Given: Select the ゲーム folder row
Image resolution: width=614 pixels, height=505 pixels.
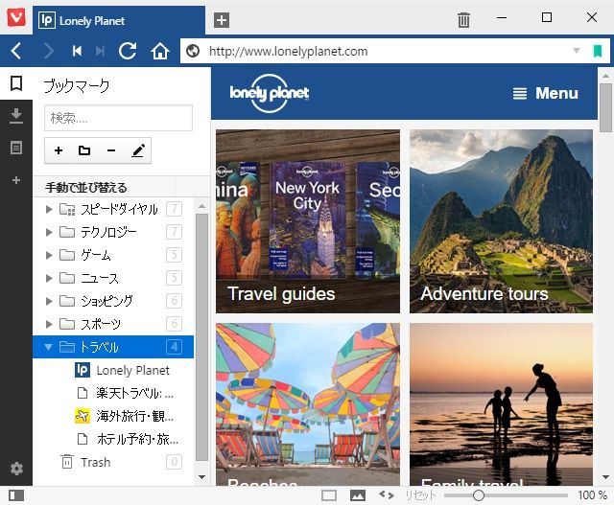Looking at the screenshot, I should pyautogui.click(x=113, y=256).
